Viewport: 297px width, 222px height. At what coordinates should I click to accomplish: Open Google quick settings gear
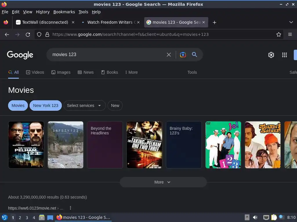pos(271,55)
